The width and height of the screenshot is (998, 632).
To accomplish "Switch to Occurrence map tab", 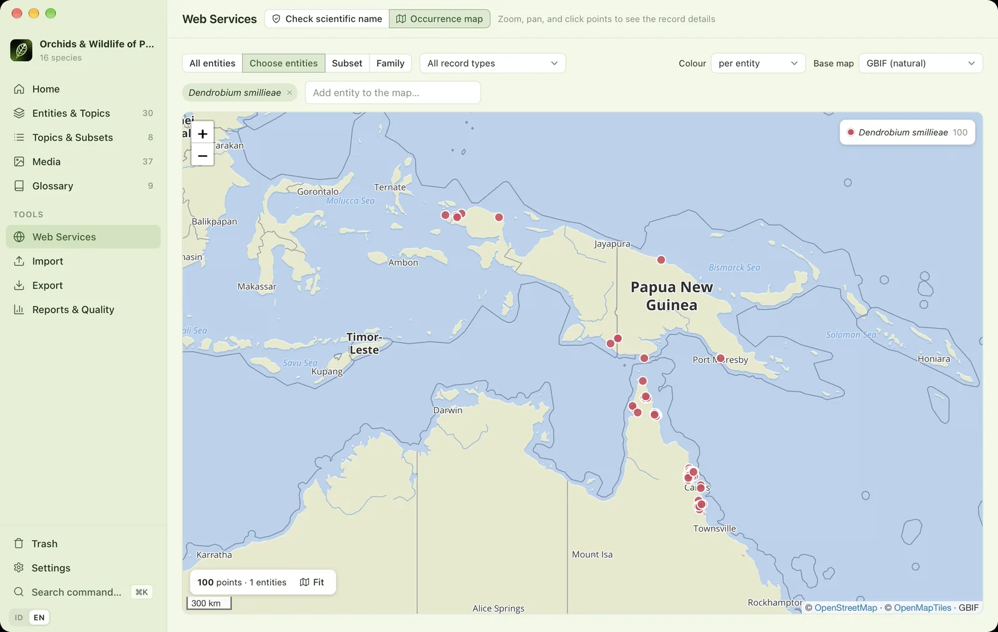I will 440,19.
